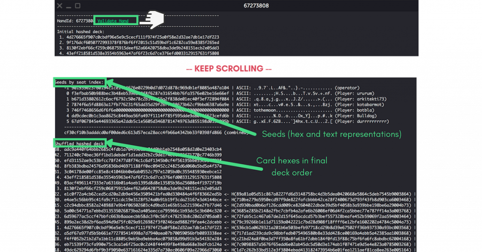
Task: Click the combined seed hash line
Action: [x=156, y=133]
